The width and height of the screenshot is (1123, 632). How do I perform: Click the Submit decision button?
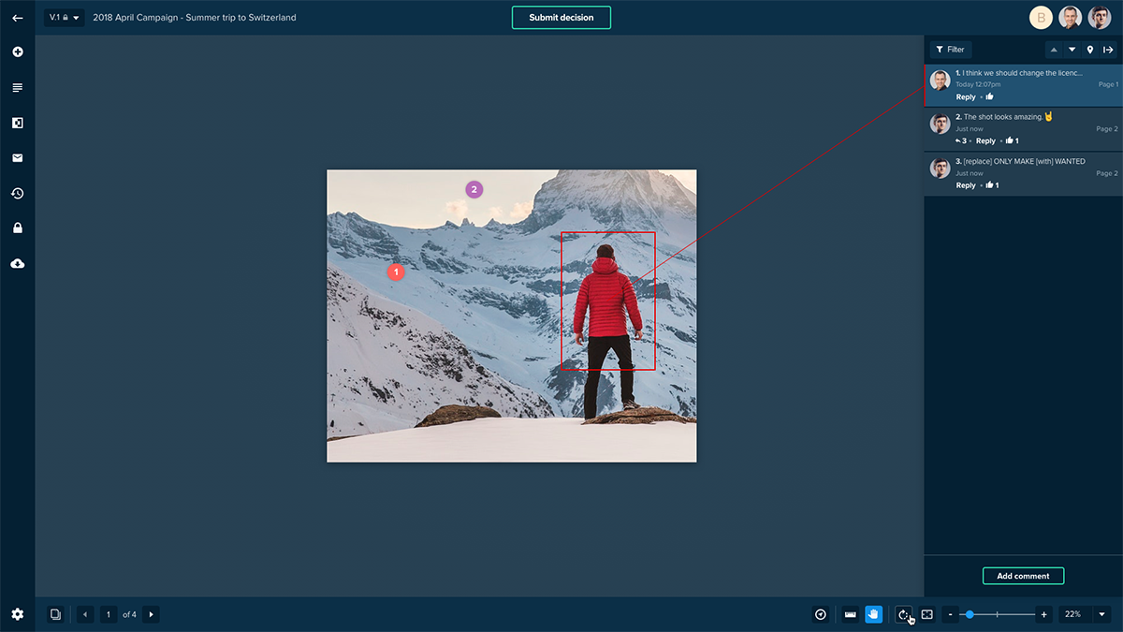(561, 18)
